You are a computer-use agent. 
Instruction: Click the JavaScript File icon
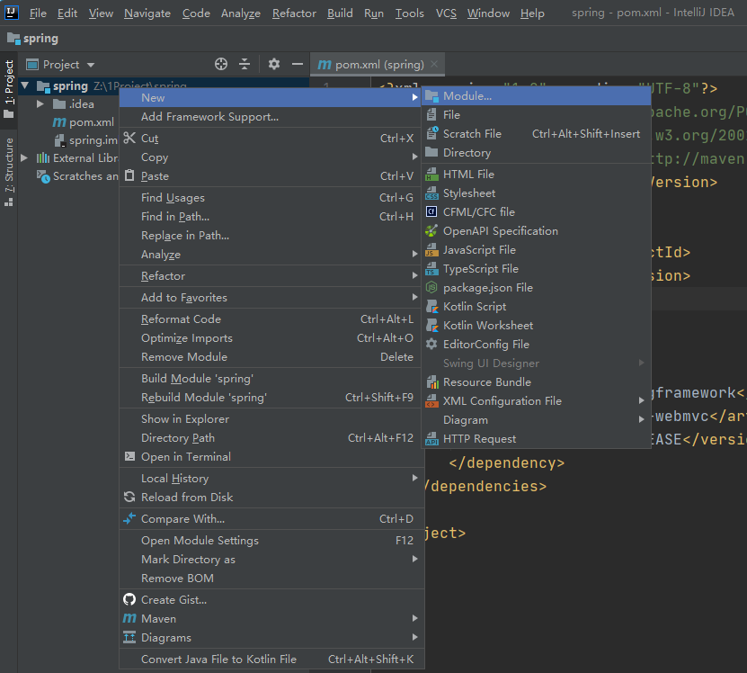[x=431, y=250]
